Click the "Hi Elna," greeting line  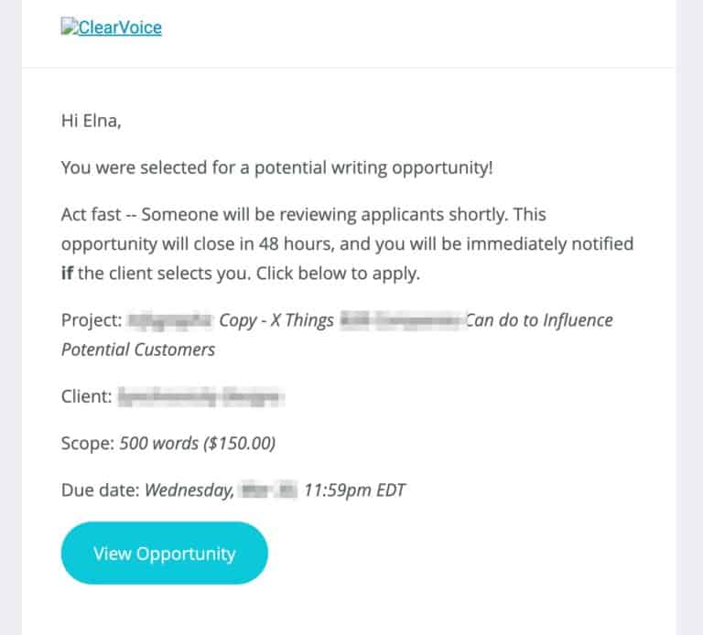pyautogui.click(x=91, y=122)
